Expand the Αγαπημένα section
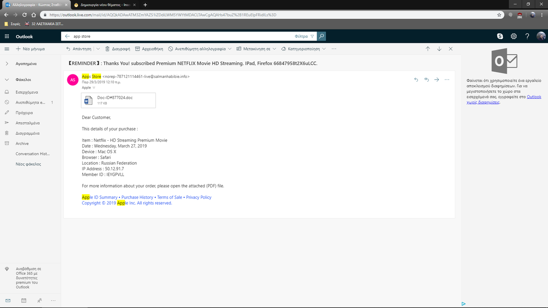 (x=7, y=63)
